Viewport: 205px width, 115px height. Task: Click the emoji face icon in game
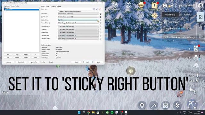pos(55,108)
